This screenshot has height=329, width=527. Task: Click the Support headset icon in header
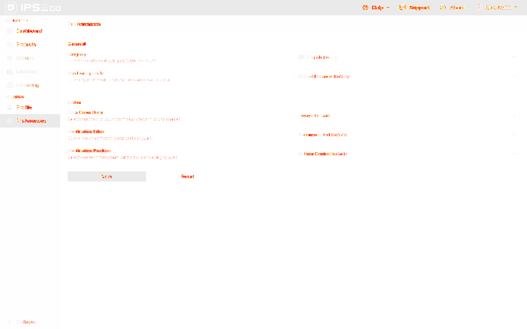[x=402, y=8]
